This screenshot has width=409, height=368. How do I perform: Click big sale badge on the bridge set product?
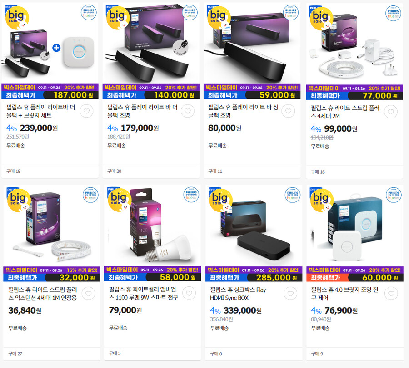tap(17, 17)
